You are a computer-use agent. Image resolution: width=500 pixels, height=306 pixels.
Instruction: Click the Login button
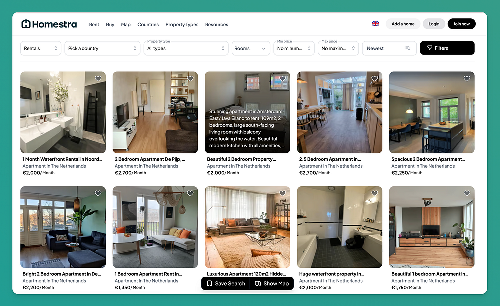434,24
